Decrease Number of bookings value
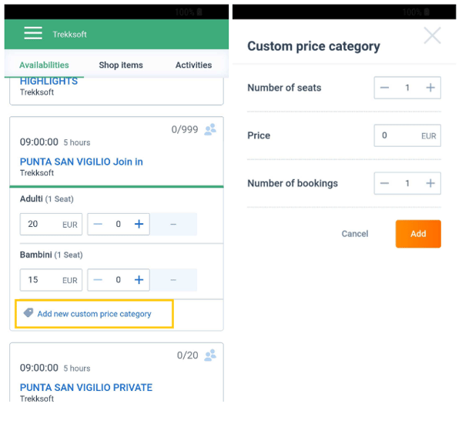 384,183
